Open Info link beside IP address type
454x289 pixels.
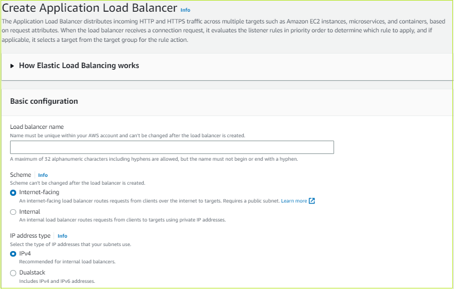point(62,236)
